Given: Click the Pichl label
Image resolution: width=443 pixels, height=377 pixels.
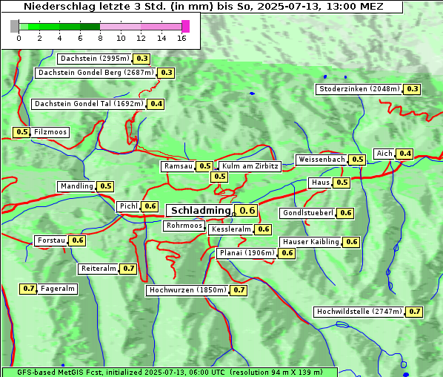Looking at the screenshot, I should point(129,206).
